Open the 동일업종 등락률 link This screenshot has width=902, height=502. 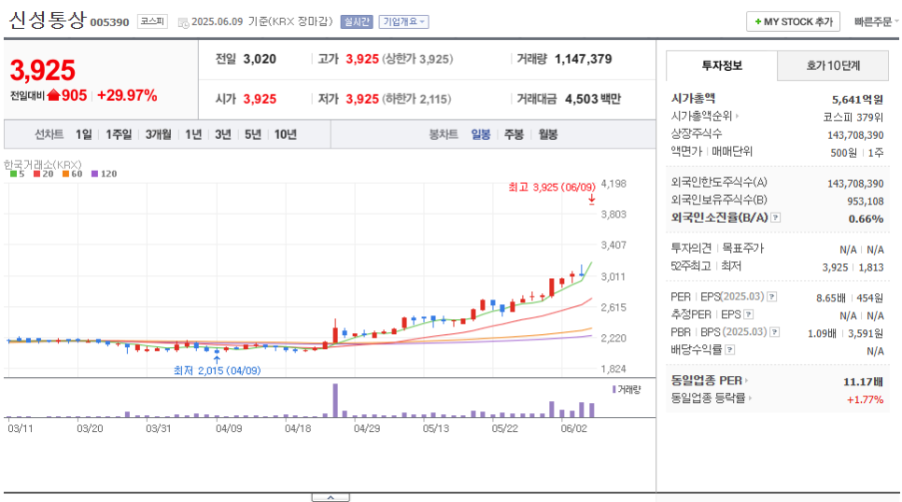click(711, 397)
